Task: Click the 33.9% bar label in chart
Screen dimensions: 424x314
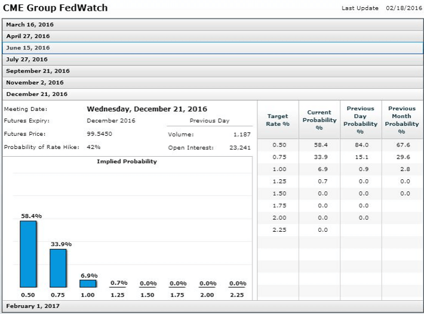Action: [x=61, y=244]
